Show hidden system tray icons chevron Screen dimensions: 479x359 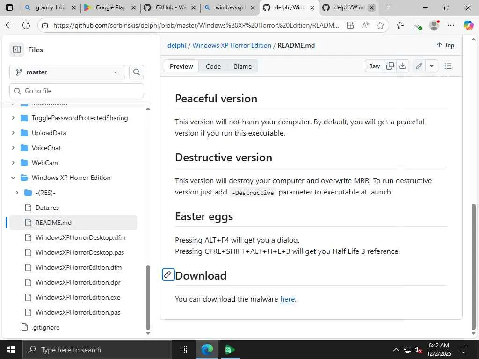[x=396, y=350]
